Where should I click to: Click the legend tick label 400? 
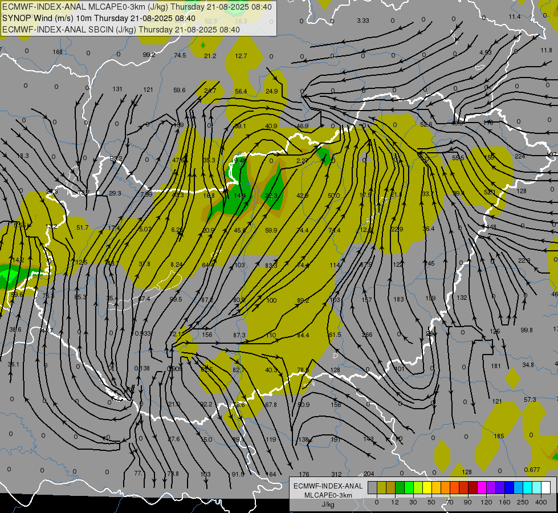[541, 502]
